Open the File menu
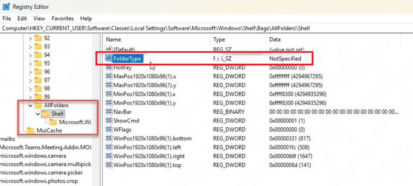The width and height of the screenshot is (413, 186). [7, 18]
